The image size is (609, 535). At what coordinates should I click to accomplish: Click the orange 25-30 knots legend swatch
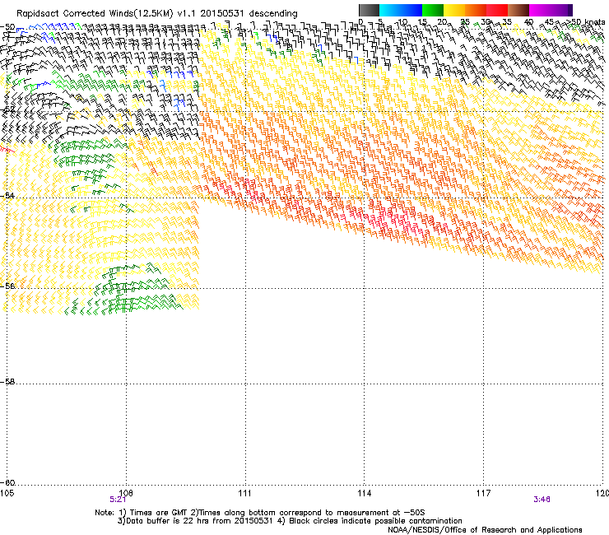tap(476, 10)
